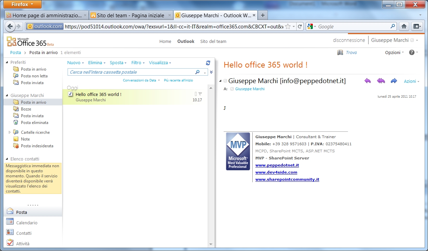
Task: Open the Opzioni dropdown menu
Action: coord(394,52)
